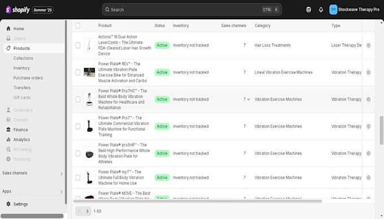384x219 pixels.
Task: Click the STP store avatar
Action: (333, 10)
